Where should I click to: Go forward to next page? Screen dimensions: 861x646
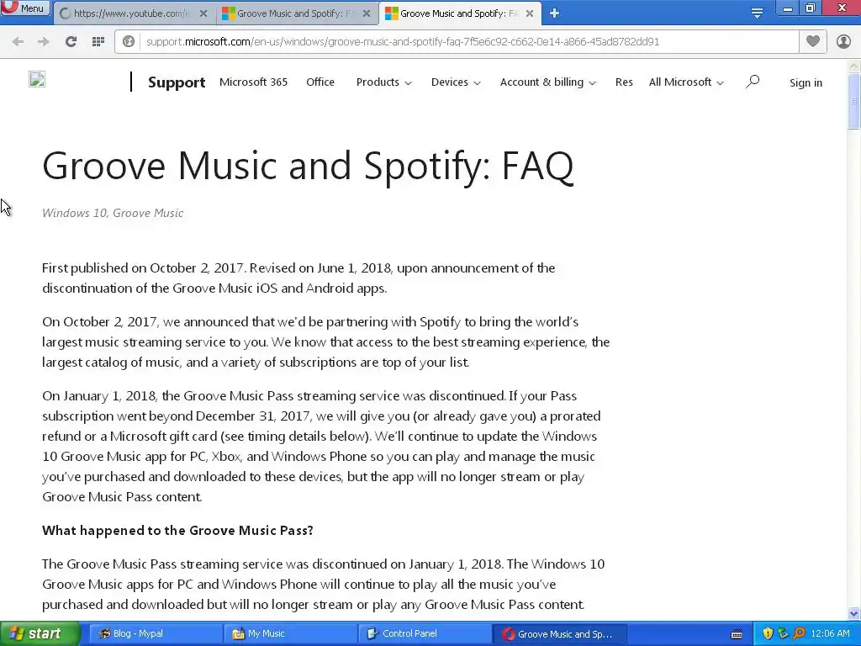(44, 42)
